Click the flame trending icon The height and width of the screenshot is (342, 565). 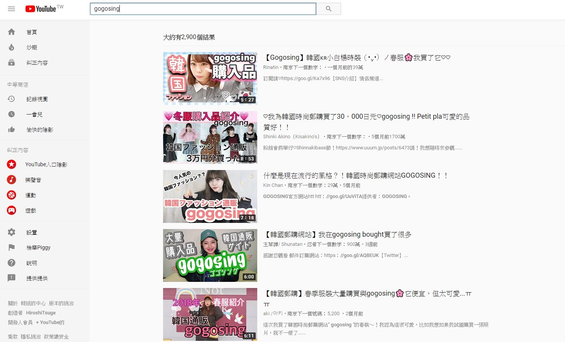[11, 47]
